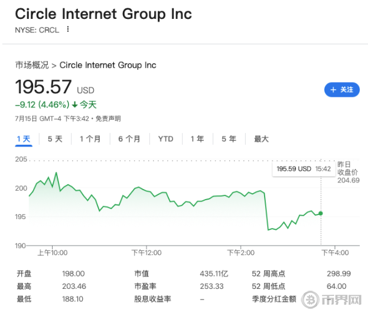Click the down arrow icon next to 今天
The width and height of the screenshot is (368, 316).
point(74,105)
